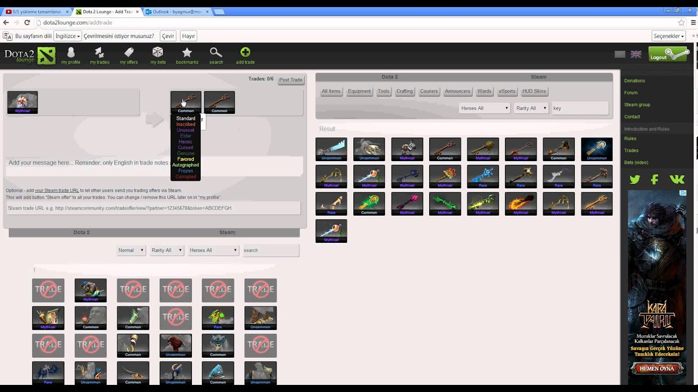Click the key search input field

coord(580,108)
